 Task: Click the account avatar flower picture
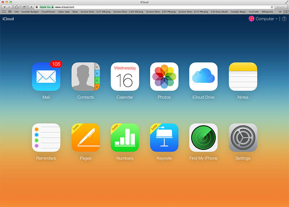click(251, 19)
